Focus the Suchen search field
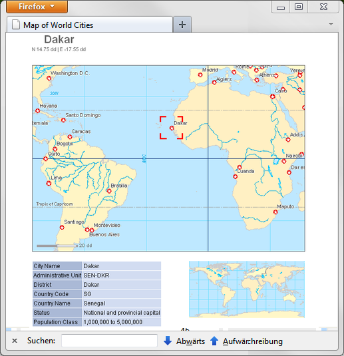This screenshot has height=356, width=344. click(109, 341)
